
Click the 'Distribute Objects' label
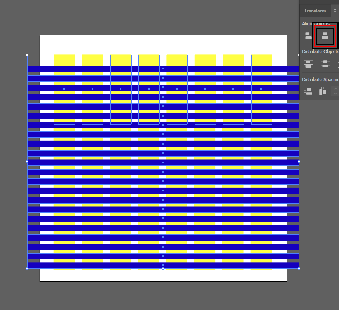coord(320,52)
